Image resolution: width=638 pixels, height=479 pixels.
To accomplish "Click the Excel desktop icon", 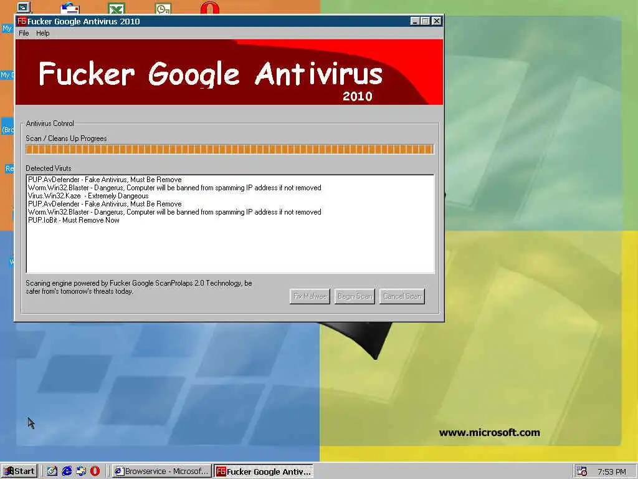I will coord(117,8).
